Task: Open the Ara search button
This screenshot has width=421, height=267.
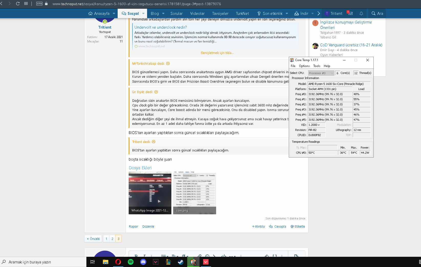Action: coord(377,14)
